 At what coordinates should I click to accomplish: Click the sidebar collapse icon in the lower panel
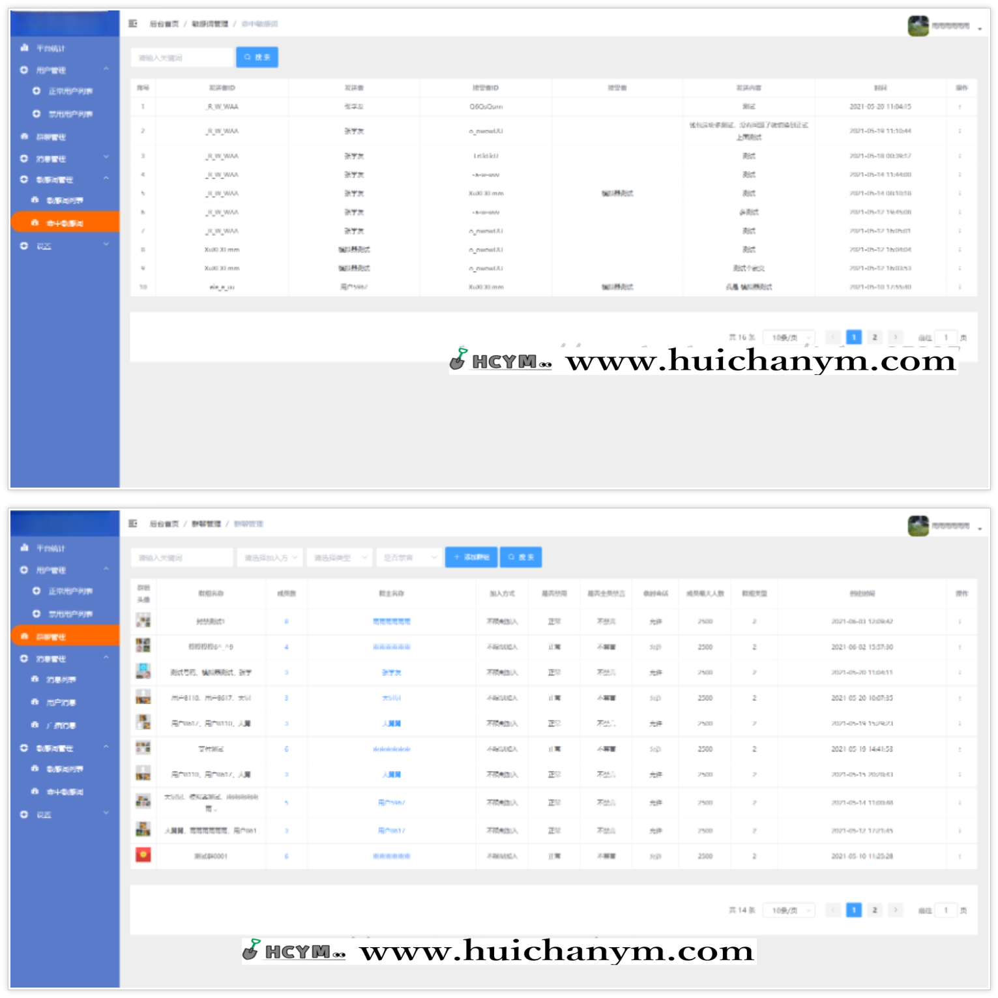[133, 523]
